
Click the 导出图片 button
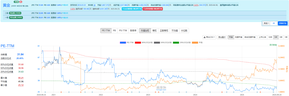(x=222, y=37)
